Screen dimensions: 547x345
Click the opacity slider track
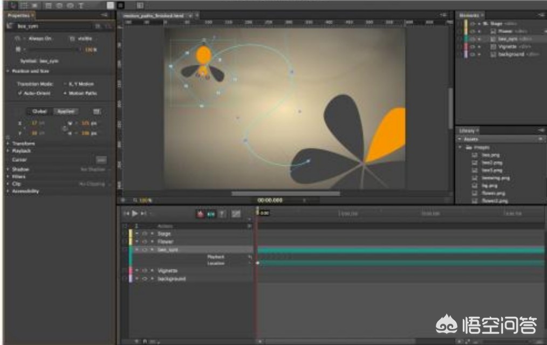(x=53, y=50)
